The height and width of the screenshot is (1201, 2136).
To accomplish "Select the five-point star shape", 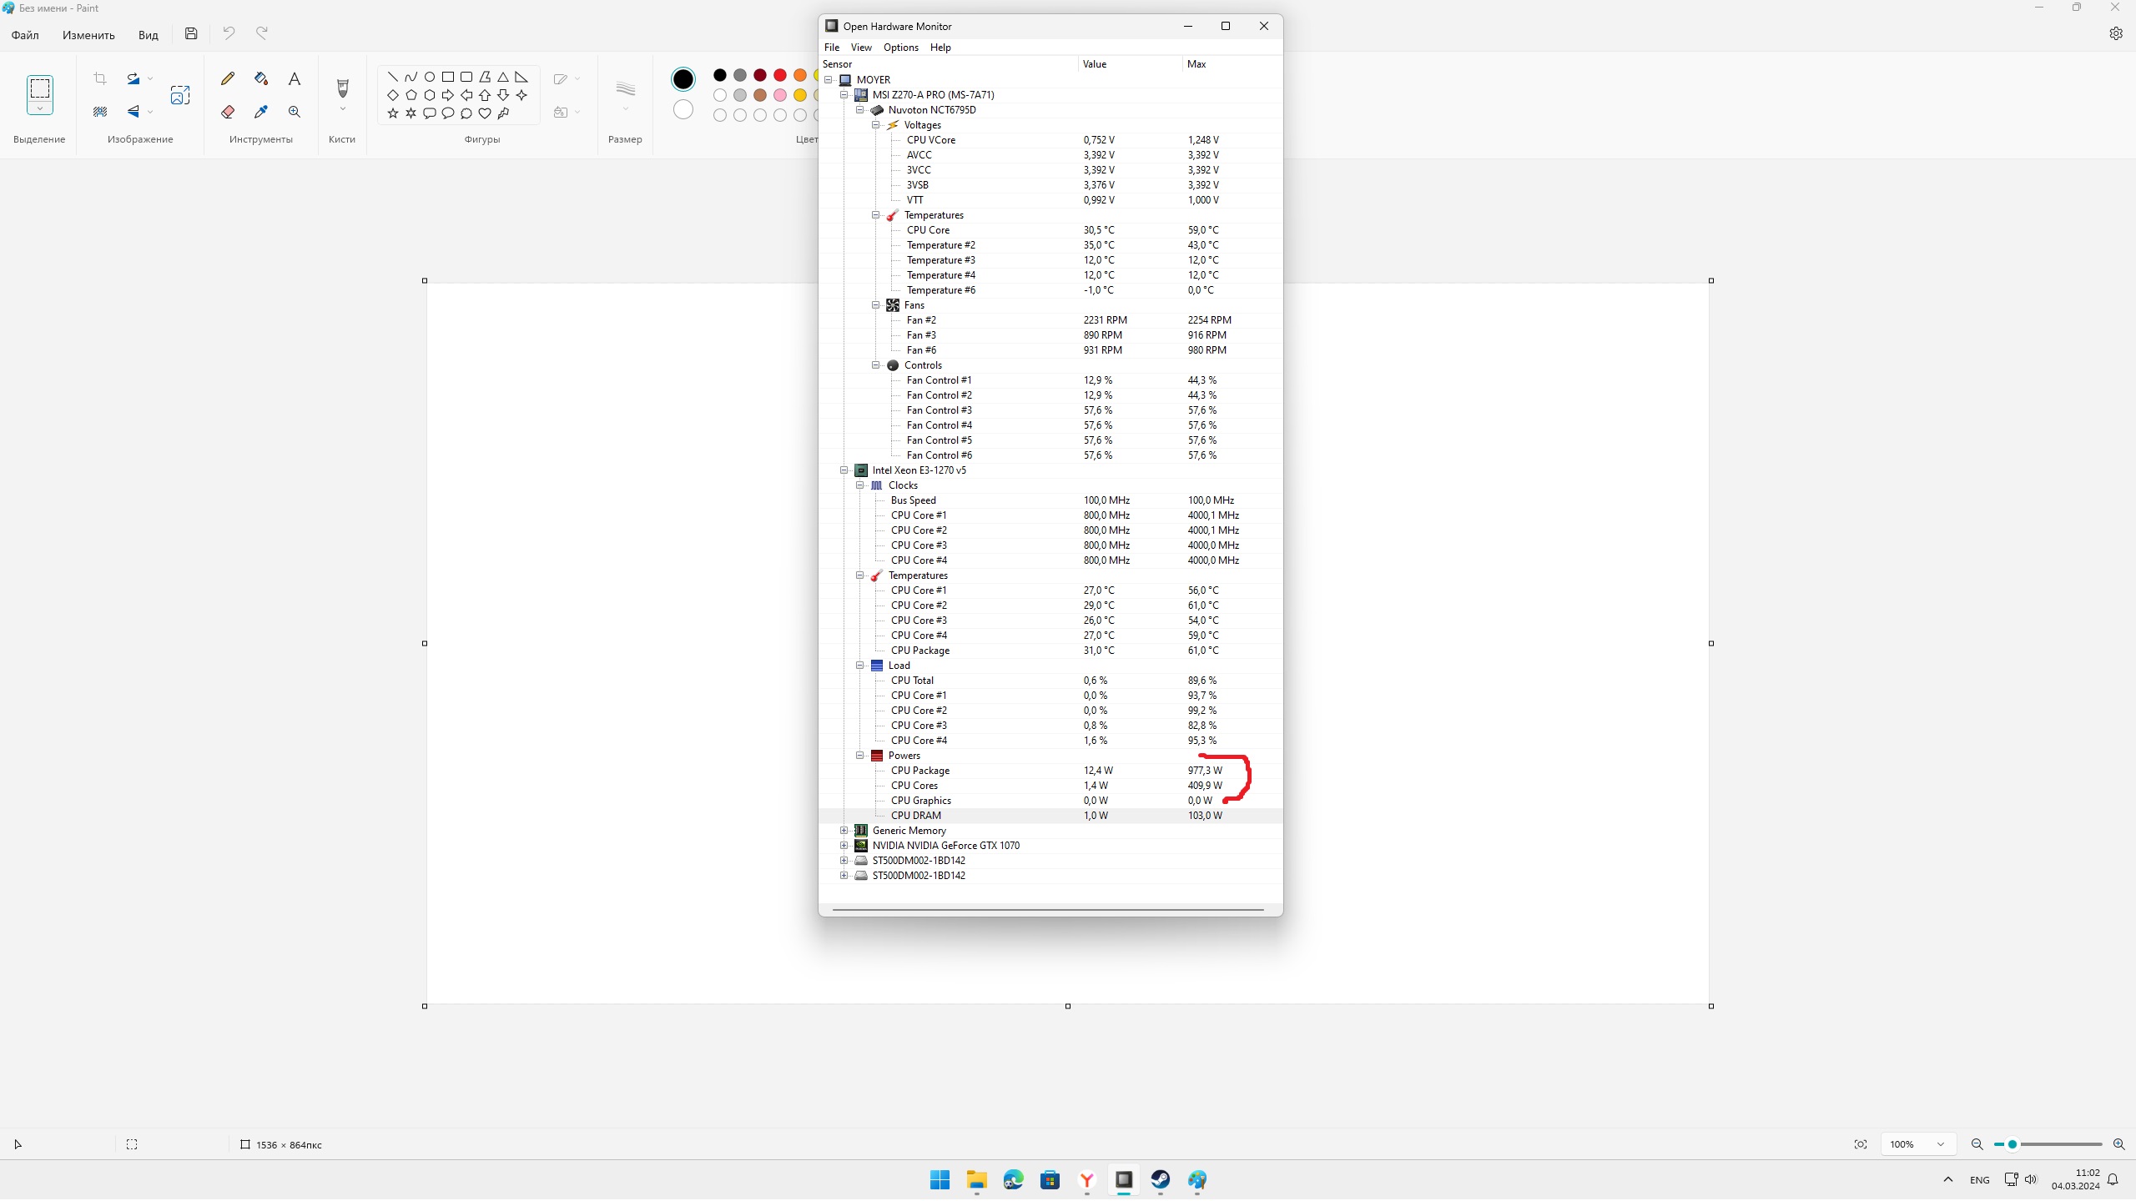I will pos(393,113).
